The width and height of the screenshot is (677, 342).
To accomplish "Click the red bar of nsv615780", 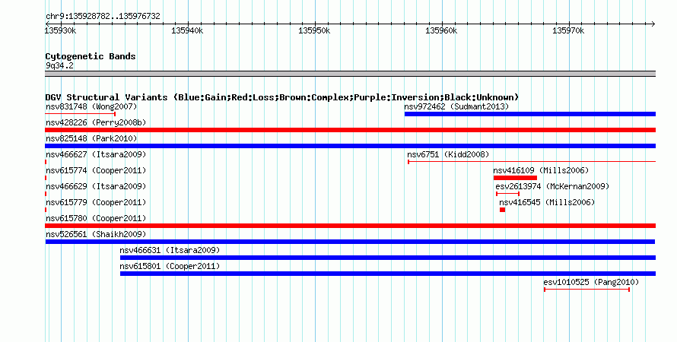I will [x=350, y=226].
